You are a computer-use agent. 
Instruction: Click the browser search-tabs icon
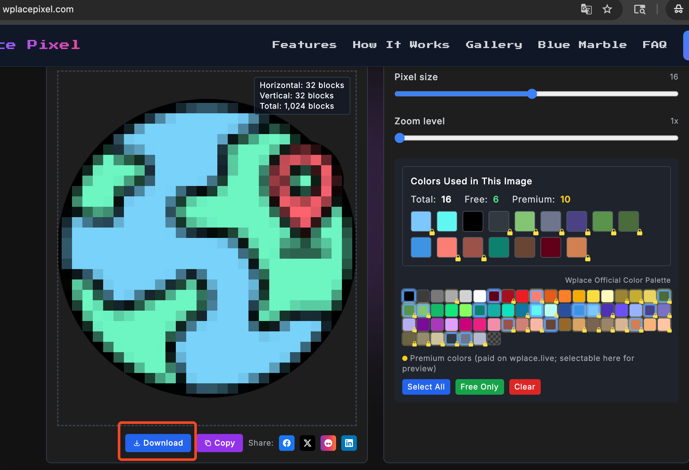click(639, 9)
